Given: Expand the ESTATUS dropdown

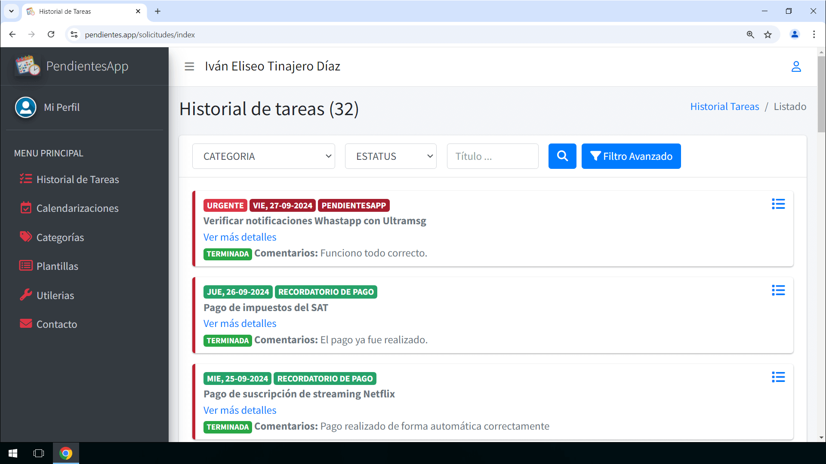Looking at the screenshot, I should (x=391, y=156).
